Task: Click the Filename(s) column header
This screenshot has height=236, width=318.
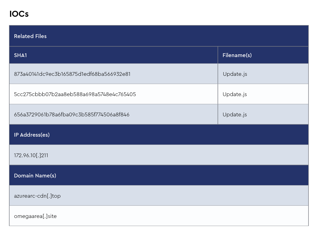Action: tap(237, 55)
